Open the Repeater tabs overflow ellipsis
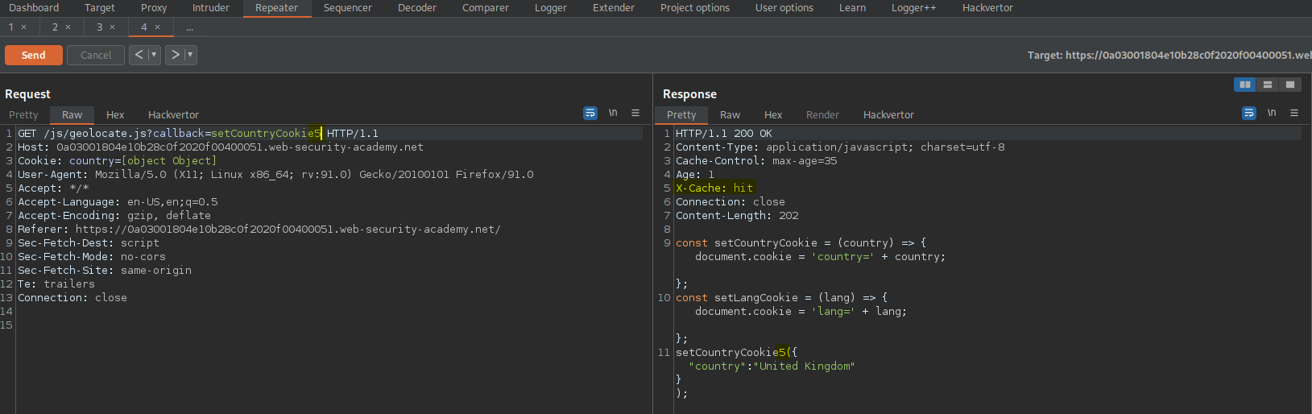Image resolution: width=1312 pixels, height=414 pixels. (x=189, y=27)
